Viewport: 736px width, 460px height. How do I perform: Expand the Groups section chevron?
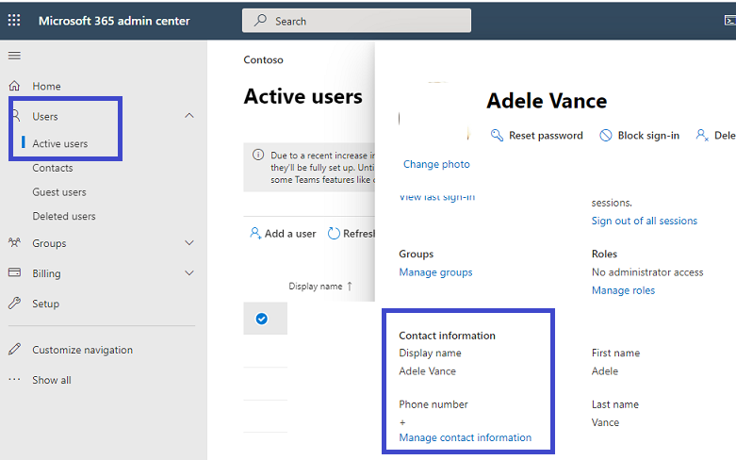[189, 242]
